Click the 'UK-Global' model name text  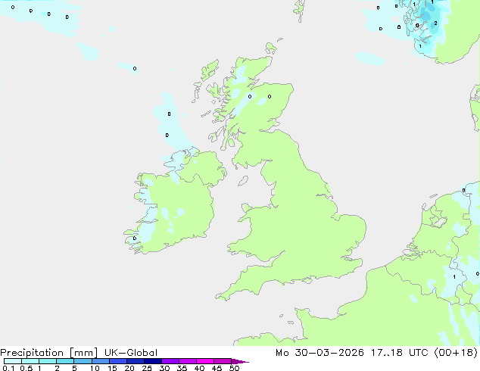pos(131,353)
